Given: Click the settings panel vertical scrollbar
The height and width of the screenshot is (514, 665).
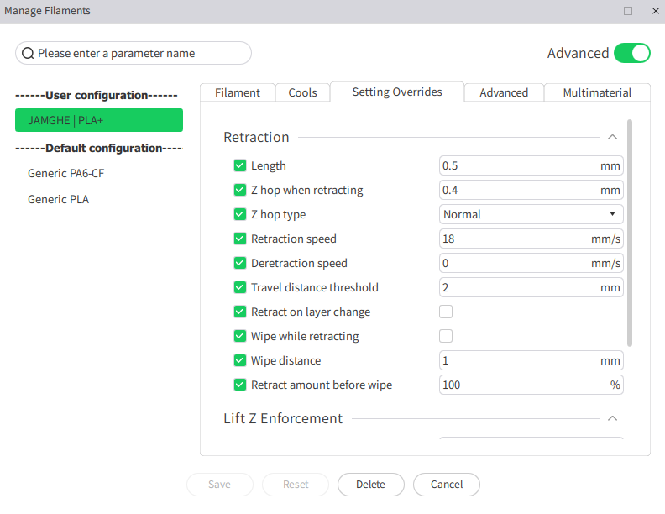Looking at the screenshot, I should [x=630, y=233].
